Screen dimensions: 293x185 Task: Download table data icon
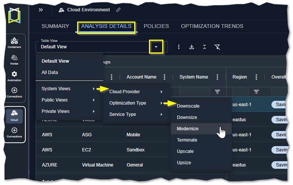[x=192, y=47]
